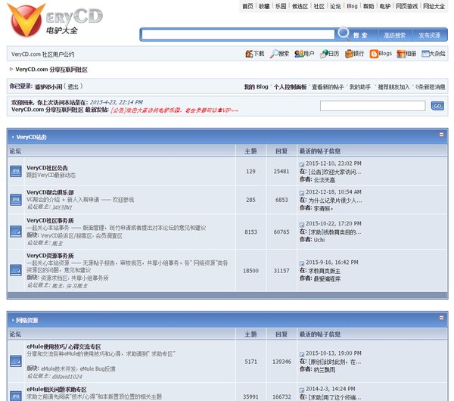Click the 银行 briefcase icon
Screen dimensions: 454x401
pos(349,54)
